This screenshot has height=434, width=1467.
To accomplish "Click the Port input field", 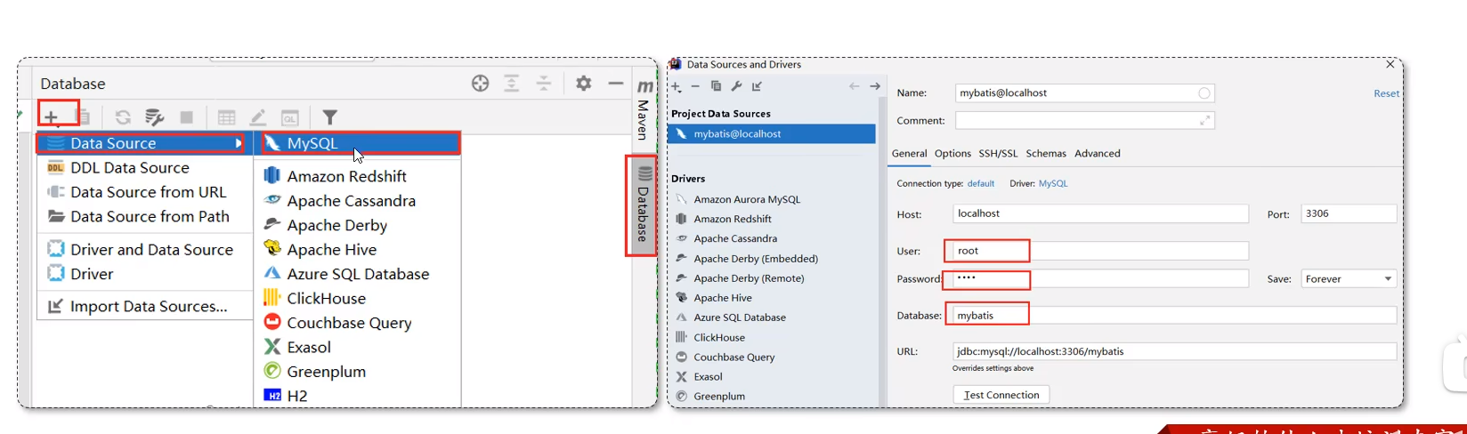I will point(1349,214).
